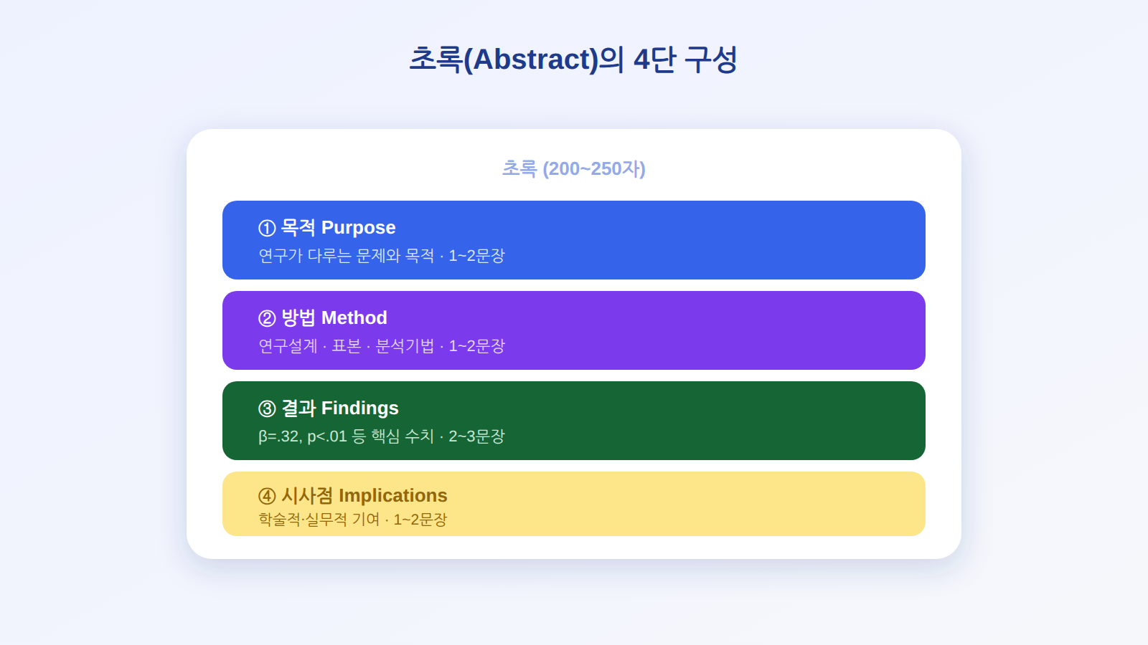Click the text 연구가 다루는 문제와 목적
This screenshot has height=645, width=1148.
347,256
